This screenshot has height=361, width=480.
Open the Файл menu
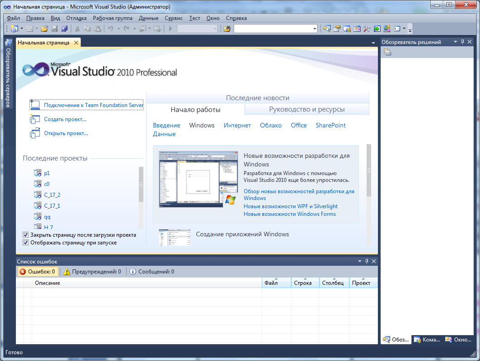[x=13, y=18]
